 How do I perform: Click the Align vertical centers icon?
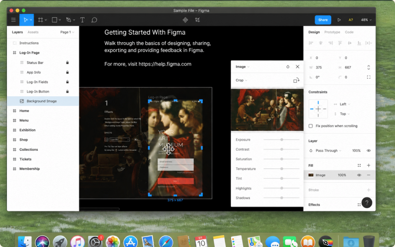point(350,43)
